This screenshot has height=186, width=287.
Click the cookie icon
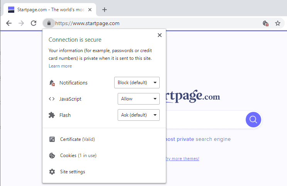click(52, 156)
